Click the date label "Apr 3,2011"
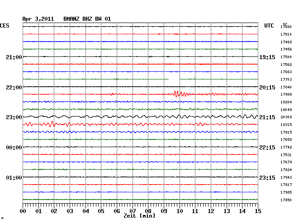Viewport: 294px width, 223px height. (38, 19)
